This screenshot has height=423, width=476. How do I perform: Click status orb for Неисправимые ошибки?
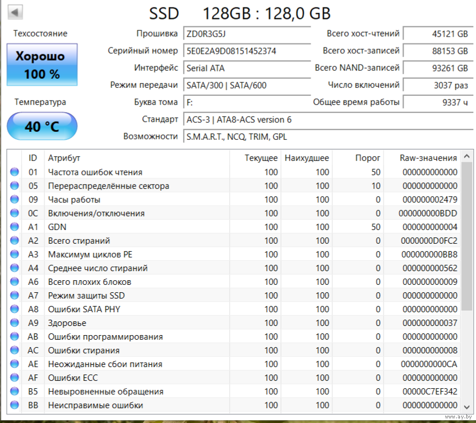(14, 405)
